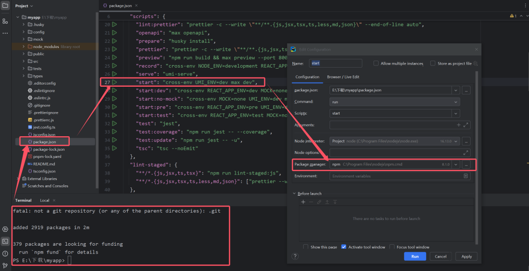
Task: Open the Services tool window icon in left stripe
Action: click(x=5, y=229)
